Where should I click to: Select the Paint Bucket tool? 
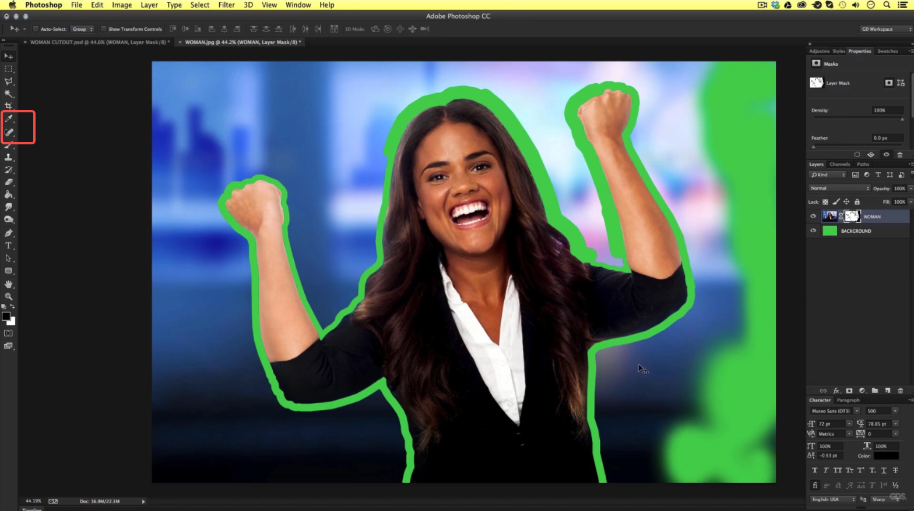[x=8, y=194]
